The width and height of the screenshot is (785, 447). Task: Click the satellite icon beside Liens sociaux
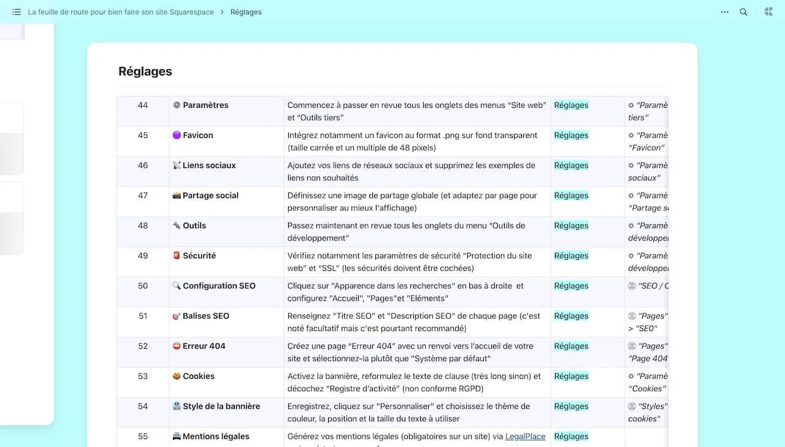(177, 165)
